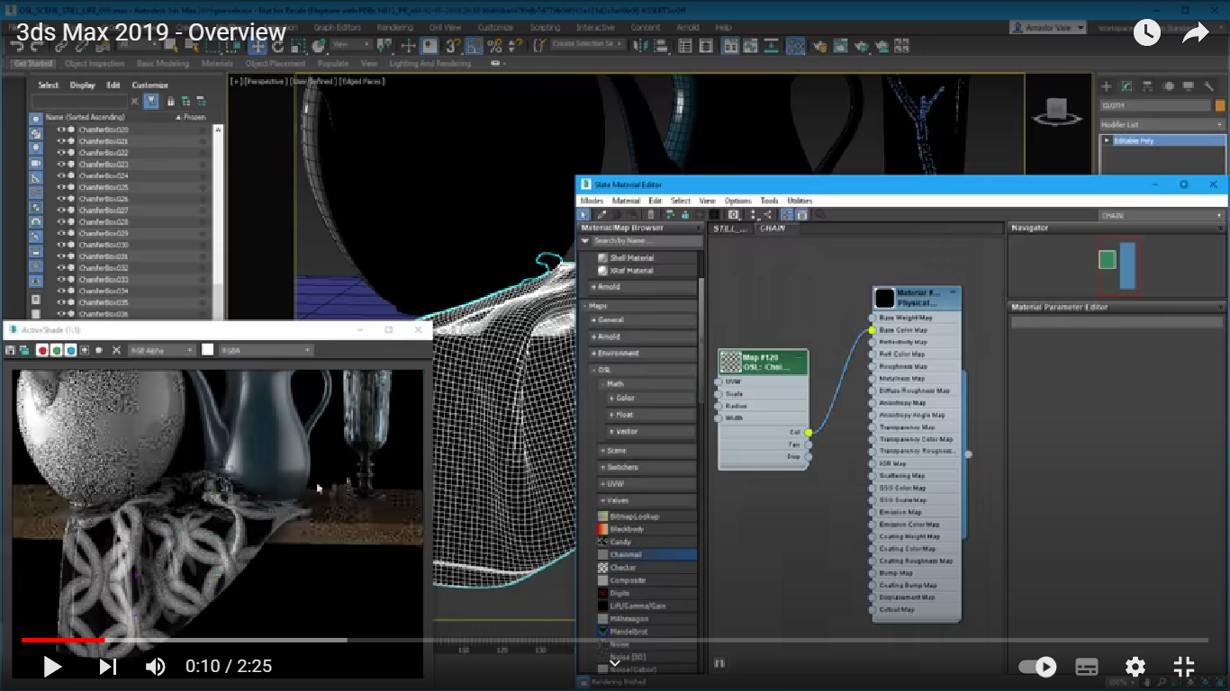The height and width of the screenshot is (691, 1230).
Task: Open the CHAIN view dropdown
Action: click(1162, 215)
